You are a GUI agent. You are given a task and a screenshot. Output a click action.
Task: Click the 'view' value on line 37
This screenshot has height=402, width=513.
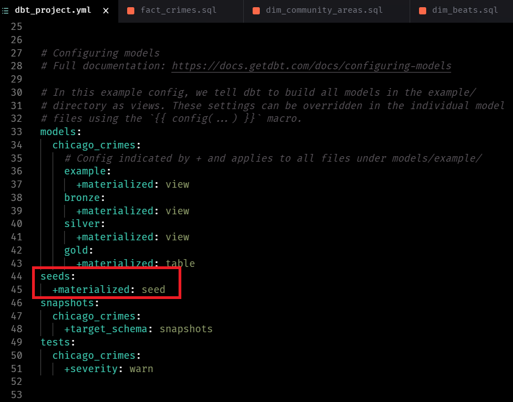point(177,184)
